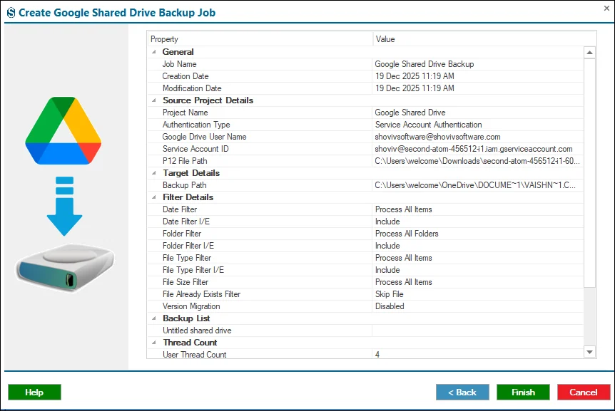
Task: Select the Date Filter I/E property
Action: click(x=186, y=222)
